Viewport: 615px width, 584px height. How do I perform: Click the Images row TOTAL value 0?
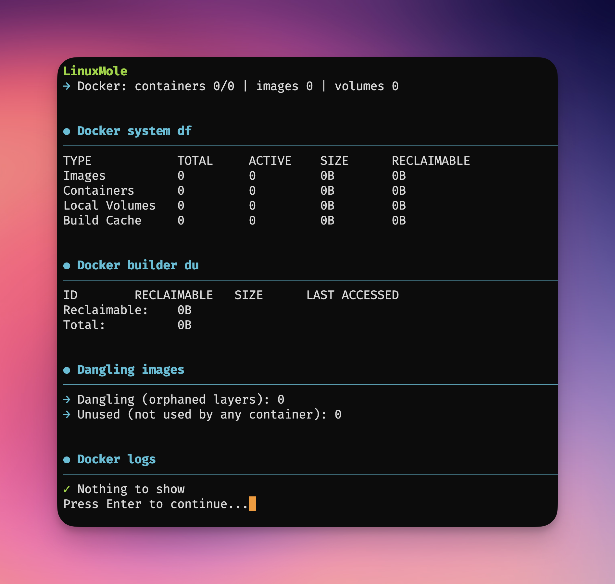(181, 176)
